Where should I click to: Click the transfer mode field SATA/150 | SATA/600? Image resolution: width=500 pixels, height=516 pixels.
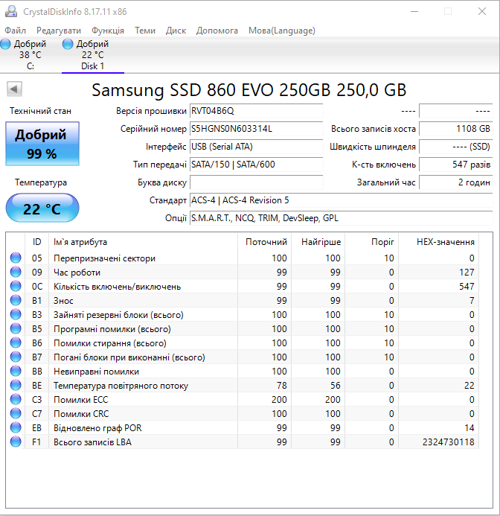256,165
